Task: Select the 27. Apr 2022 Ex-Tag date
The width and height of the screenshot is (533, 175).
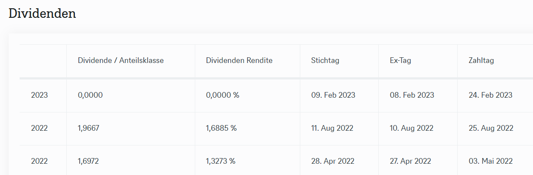Action: 411,161
